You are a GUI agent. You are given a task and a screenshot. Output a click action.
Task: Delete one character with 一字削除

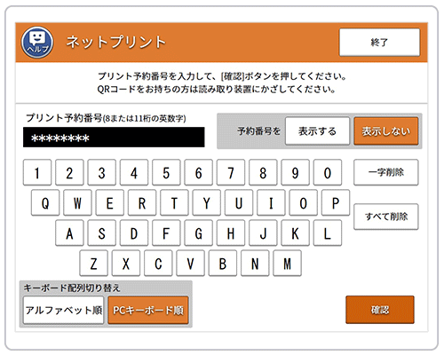386,172
